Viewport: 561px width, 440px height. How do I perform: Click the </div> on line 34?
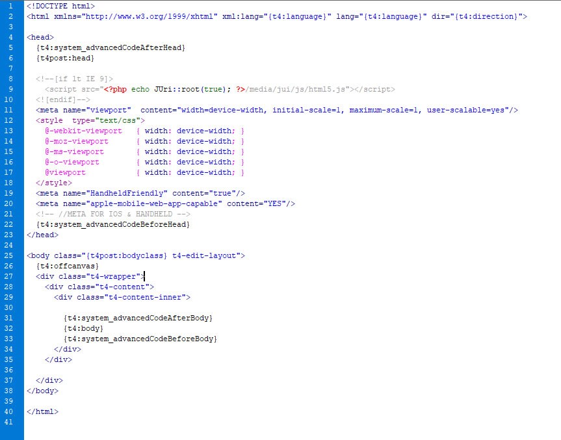pos(67,349)
